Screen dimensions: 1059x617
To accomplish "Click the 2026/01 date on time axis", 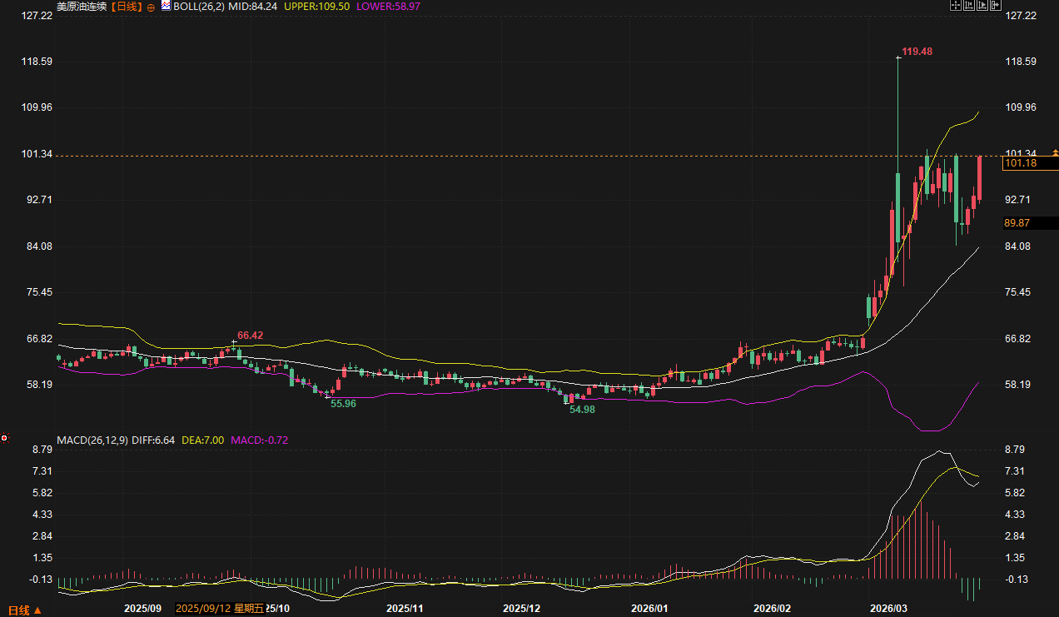I will (649, 609).
